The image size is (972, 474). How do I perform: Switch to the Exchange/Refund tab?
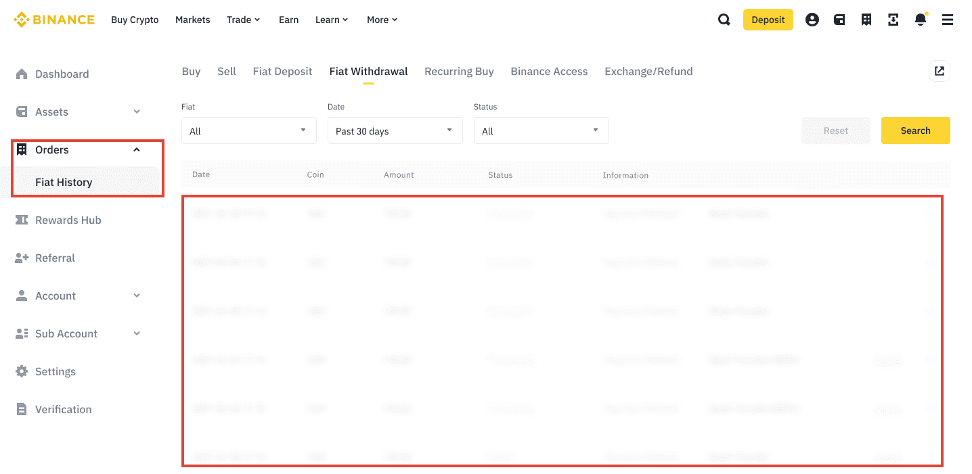pos(648,71)
